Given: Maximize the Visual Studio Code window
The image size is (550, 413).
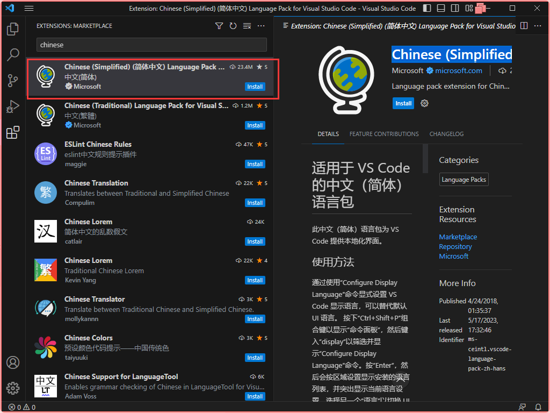Looking at the screenshot, I should click(x=512, y=8).
